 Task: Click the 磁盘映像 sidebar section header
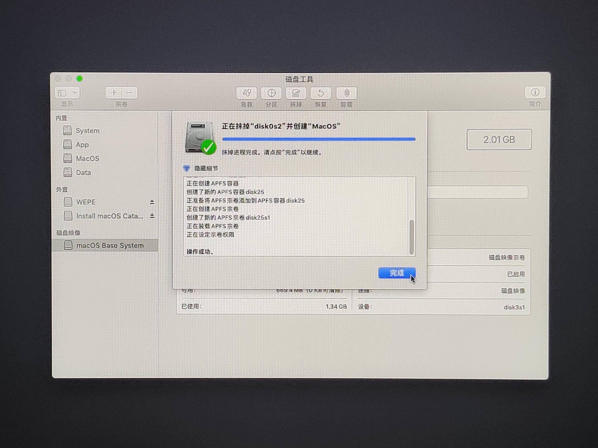coord(68,233)
